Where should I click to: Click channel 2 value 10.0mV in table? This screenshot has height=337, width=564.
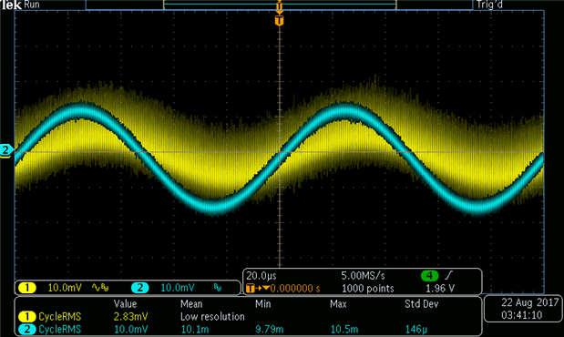(x=130, y=329)
